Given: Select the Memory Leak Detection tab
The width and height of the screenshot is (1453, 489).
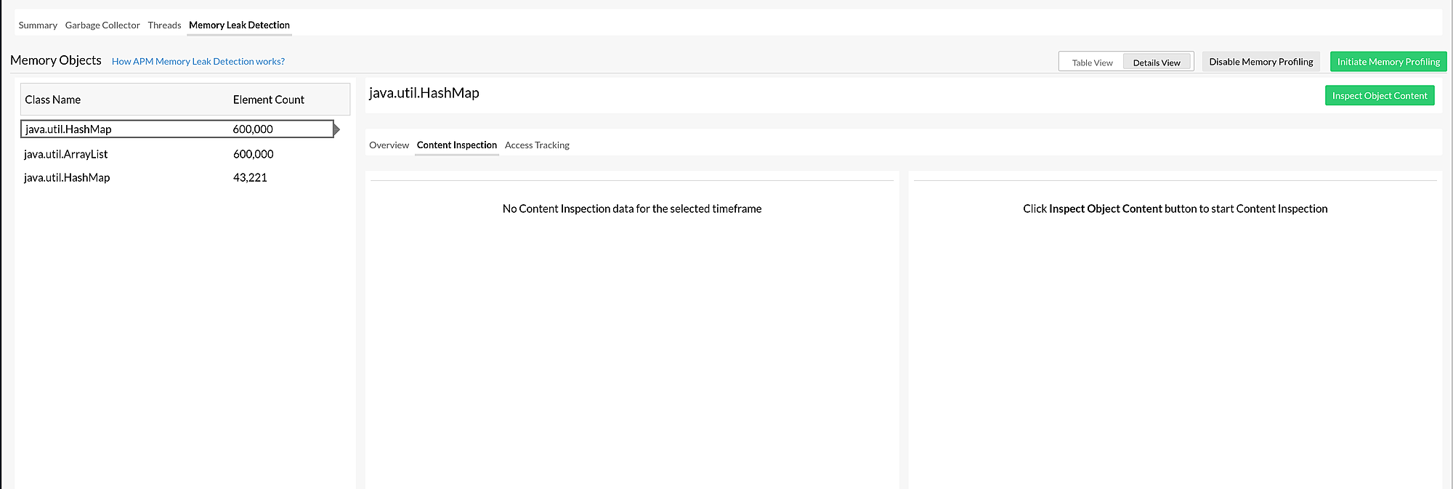Looking at the screenshot, I should tap(239, 25).
